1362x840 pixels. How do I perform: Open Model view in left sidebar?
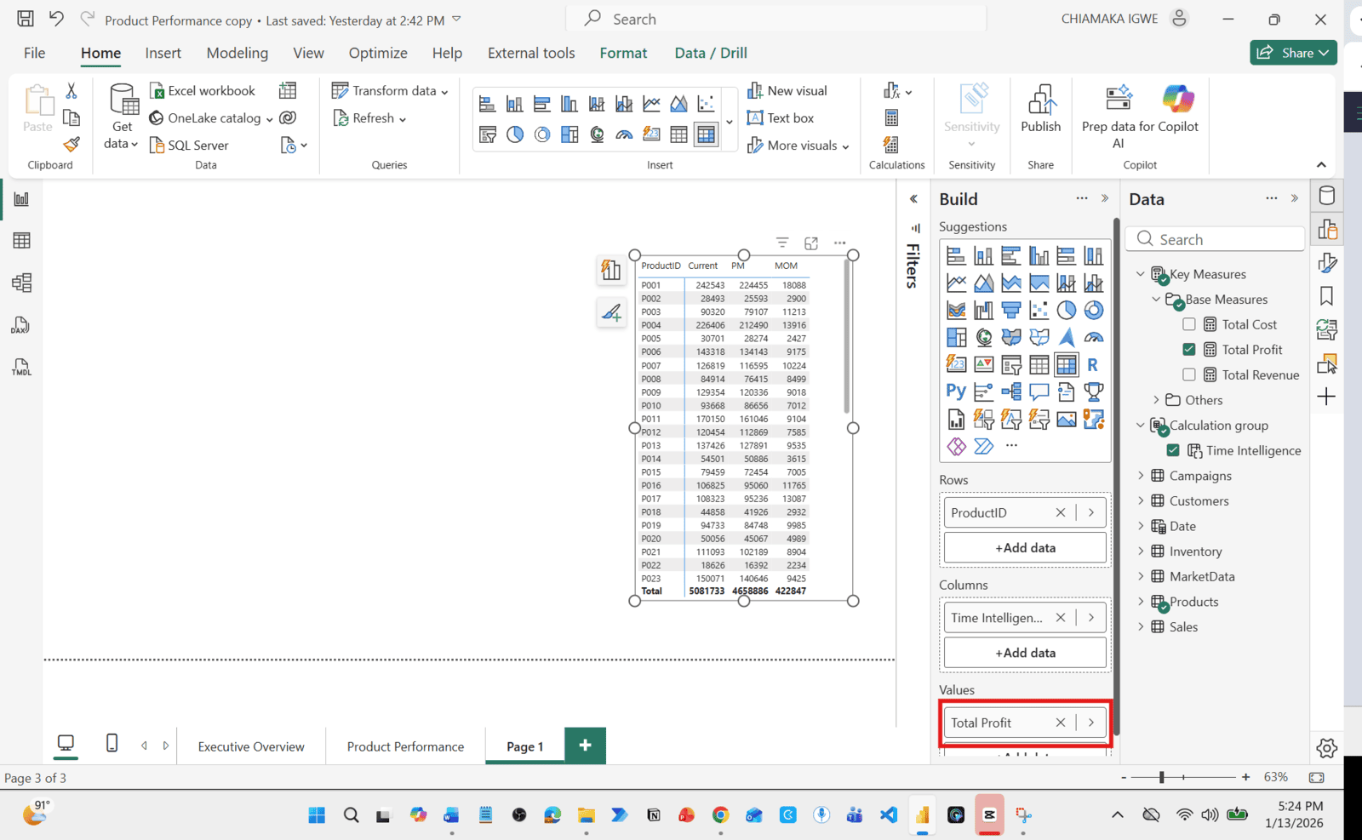point(22,283)
